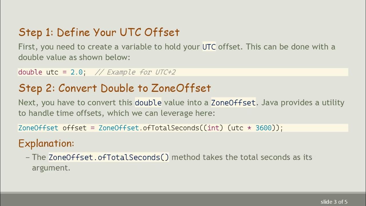Click the 'double' keyword in first code line

(30, 72)
